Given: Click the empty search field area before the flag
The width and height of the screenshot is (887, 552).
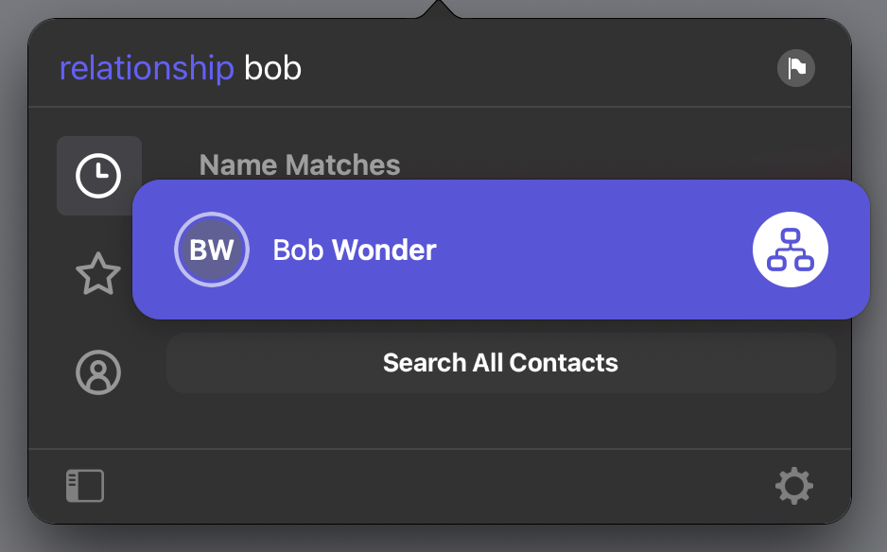Looking at the screenshot, I should click(537, 68).
